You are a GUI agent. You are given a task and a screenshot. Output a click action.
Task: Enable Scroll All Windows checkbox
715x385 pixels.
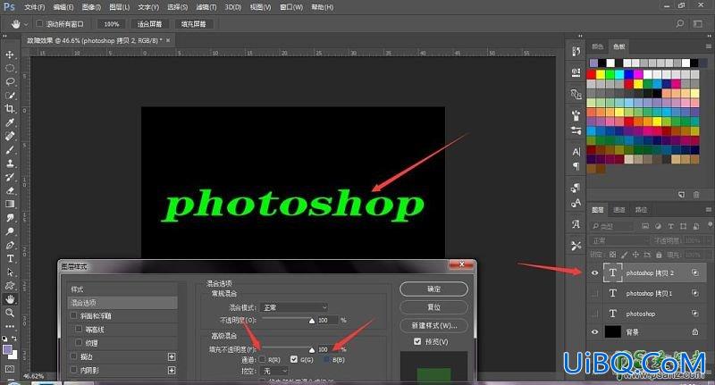tap(39, 24)
